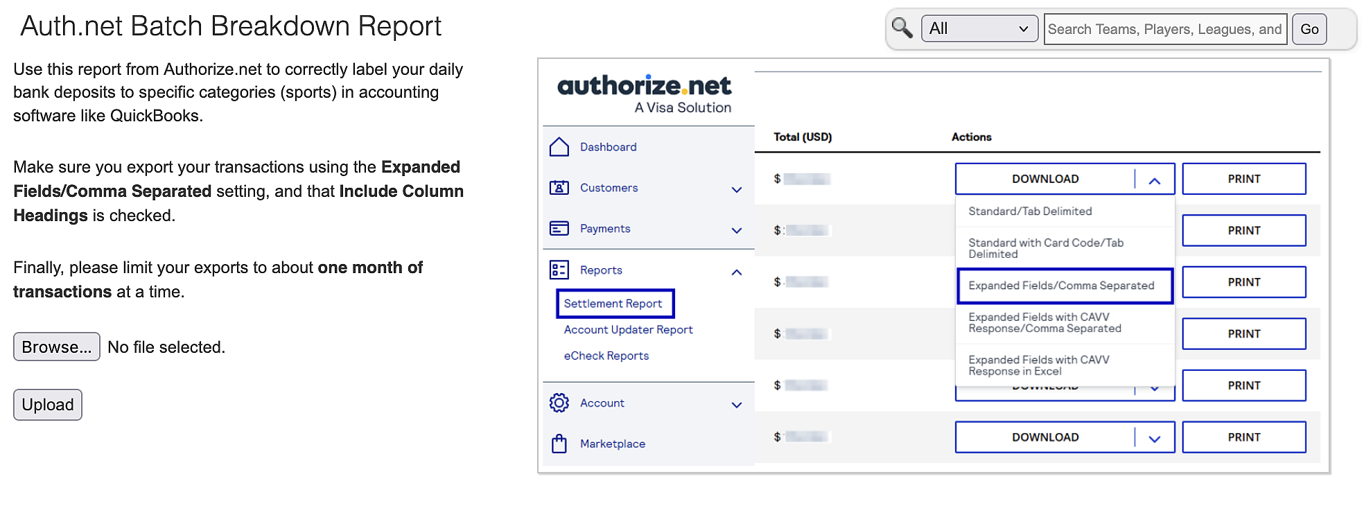Click the Marketplace menu label
The height and width of the screenshot is (524, 1364).
click(x=612, y=444)
